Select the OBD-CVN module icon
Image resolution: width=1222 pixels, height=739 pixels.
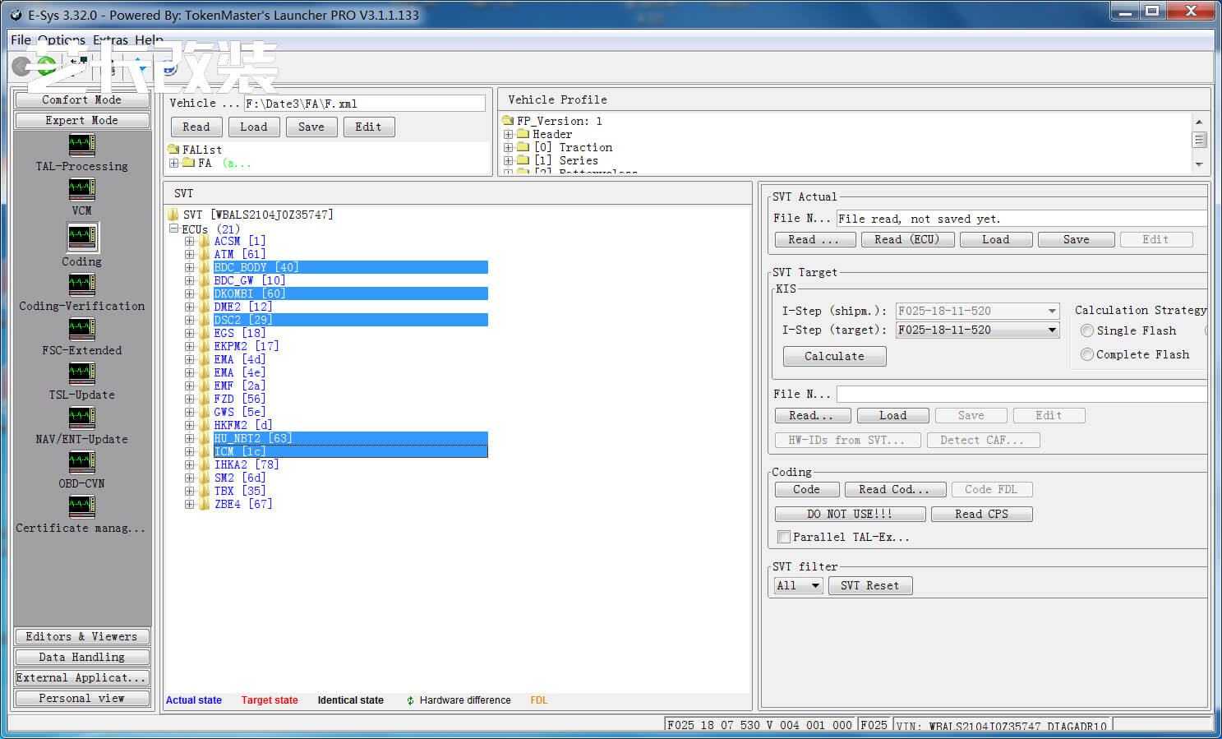(81, 461)
